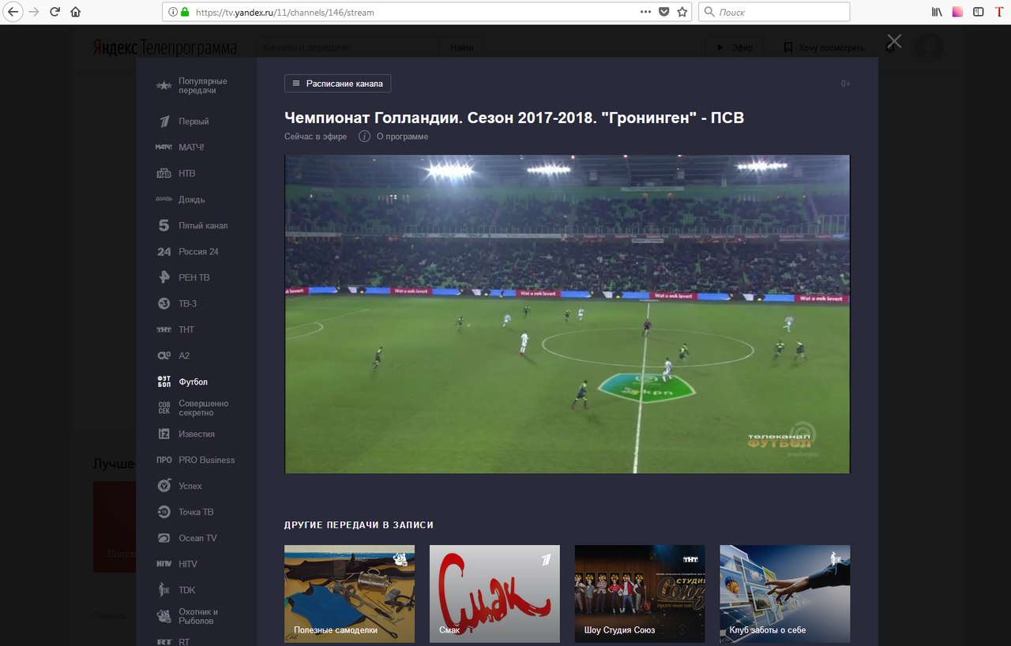Go to the browser home page
This screenshot has width=1011, height=646.
click(76, 12)
